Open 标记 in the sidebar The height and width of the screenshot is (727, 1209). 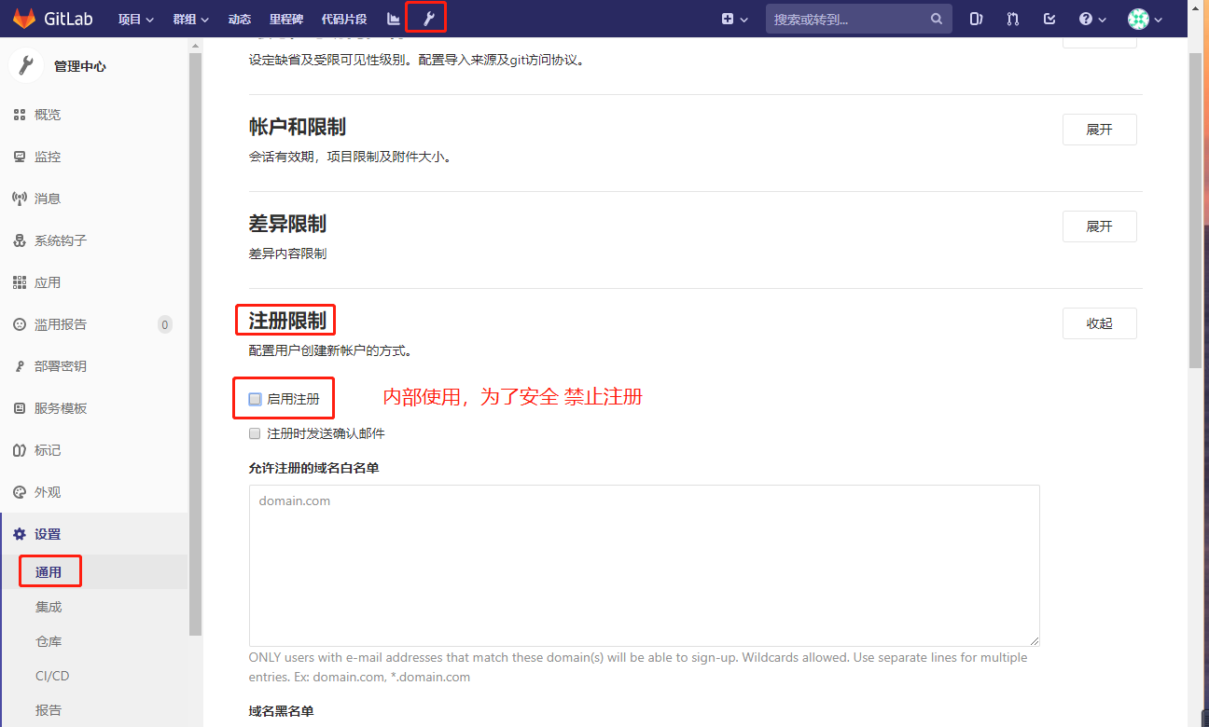pos(48,450)
